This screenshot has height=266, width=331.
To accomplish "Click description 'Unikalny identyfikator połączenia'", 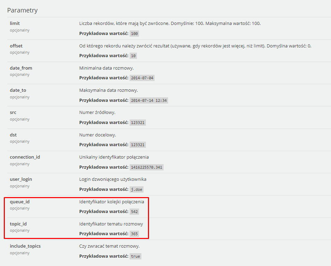I will (x=114, y=157).
